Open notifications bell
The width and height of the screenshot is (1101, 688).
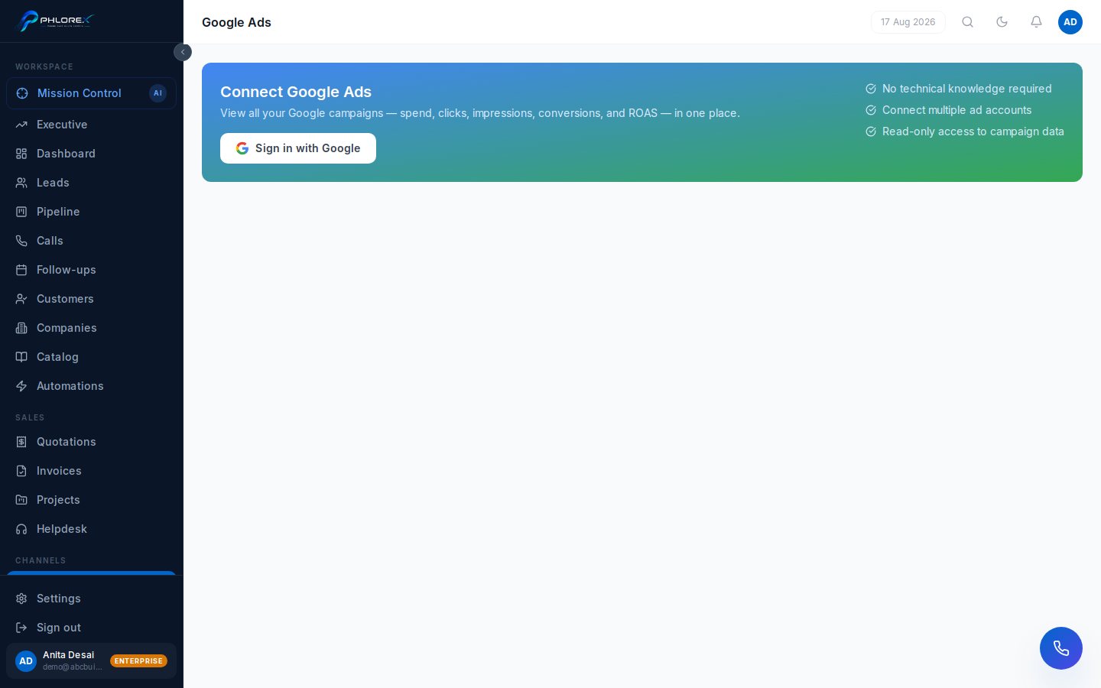(x=1036, y=22)
